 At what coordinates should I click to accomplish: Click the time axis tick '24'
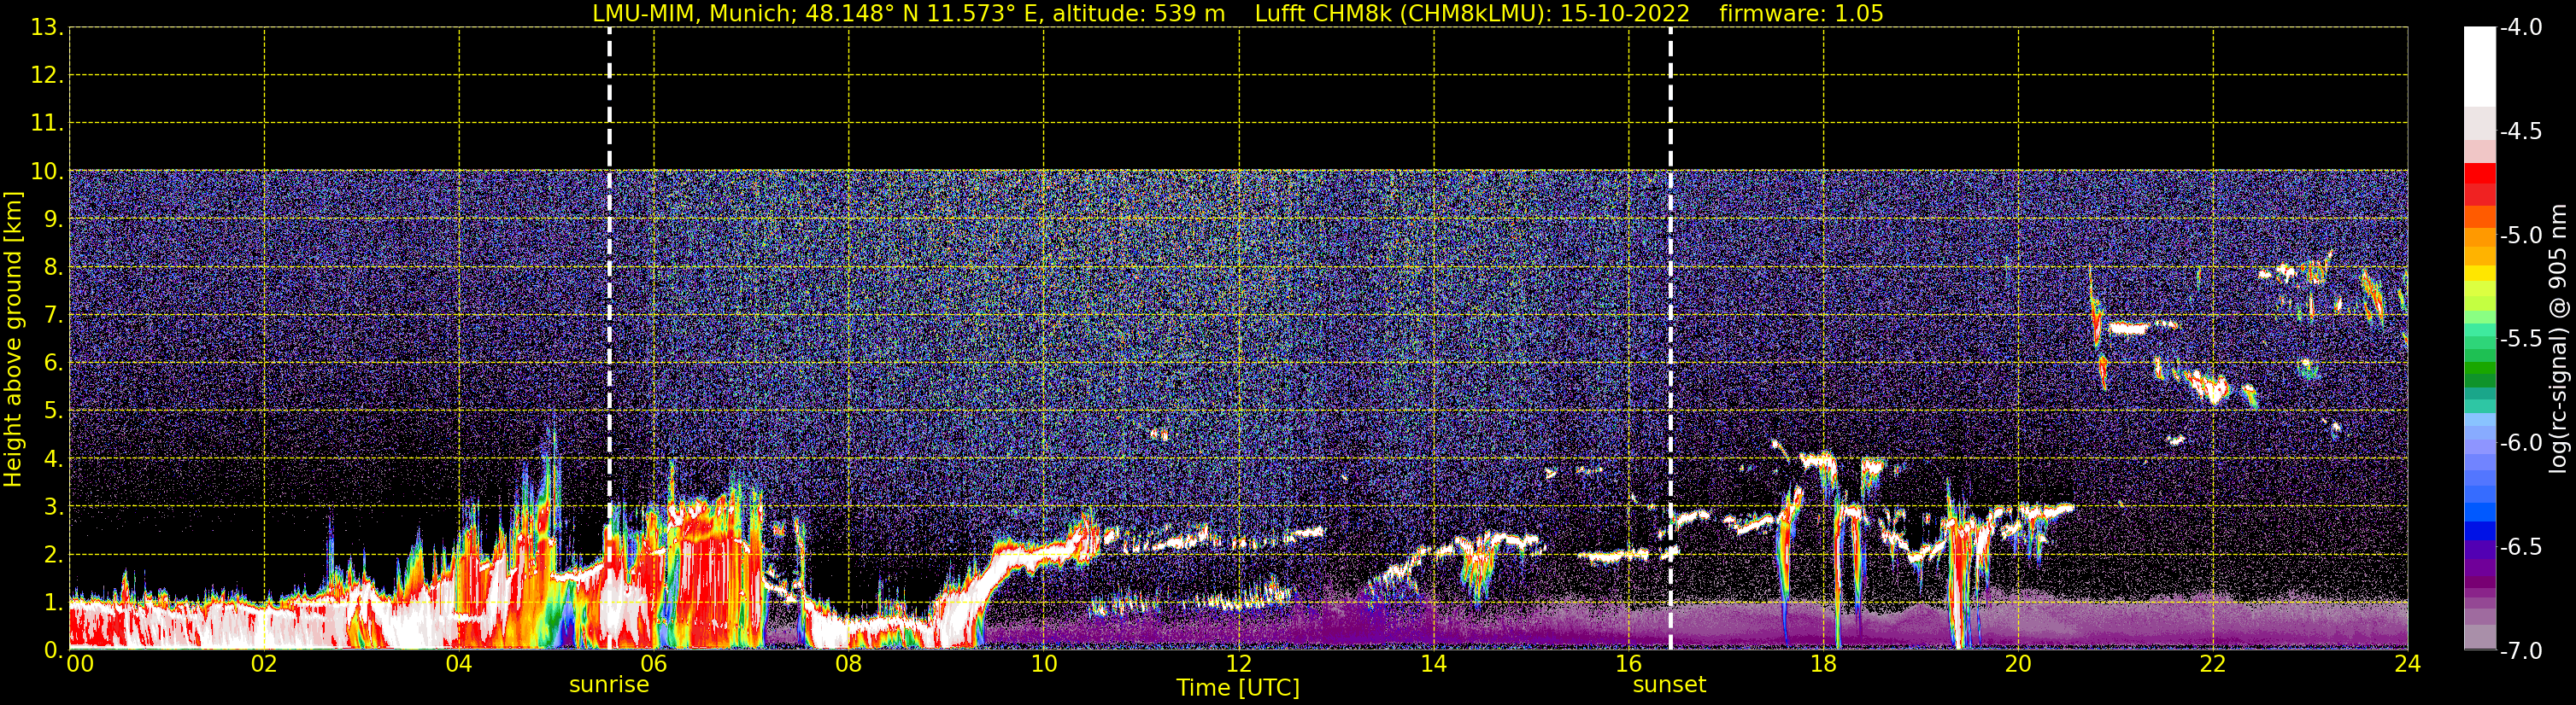pos(2408,664)
